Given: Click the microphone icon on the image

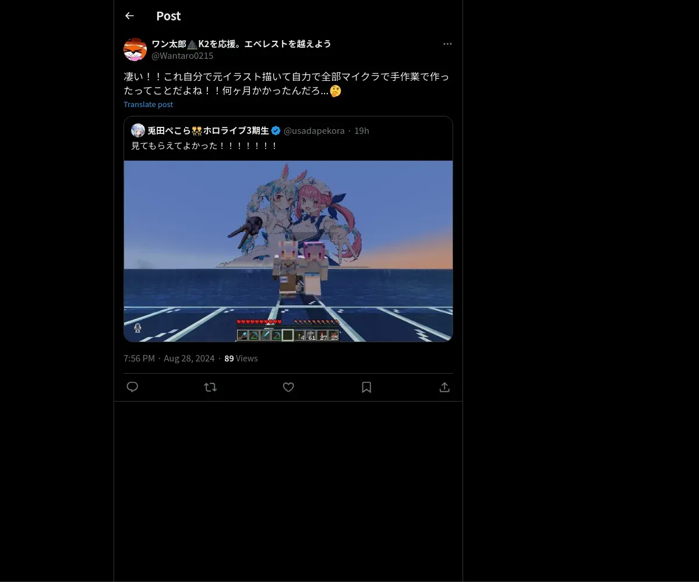Looking at the screenshot, I should 137,328.
